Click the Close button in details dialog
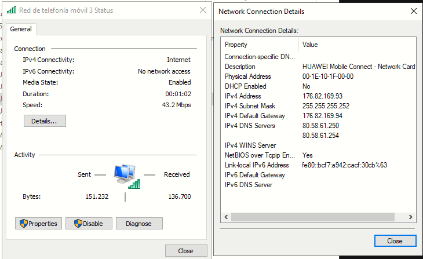 click(395, 240)
